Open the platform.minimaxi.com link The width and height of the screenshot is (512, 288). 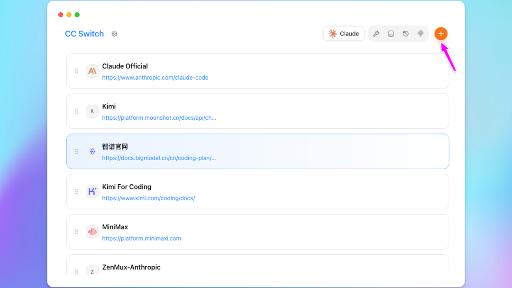tap(141, 238)
